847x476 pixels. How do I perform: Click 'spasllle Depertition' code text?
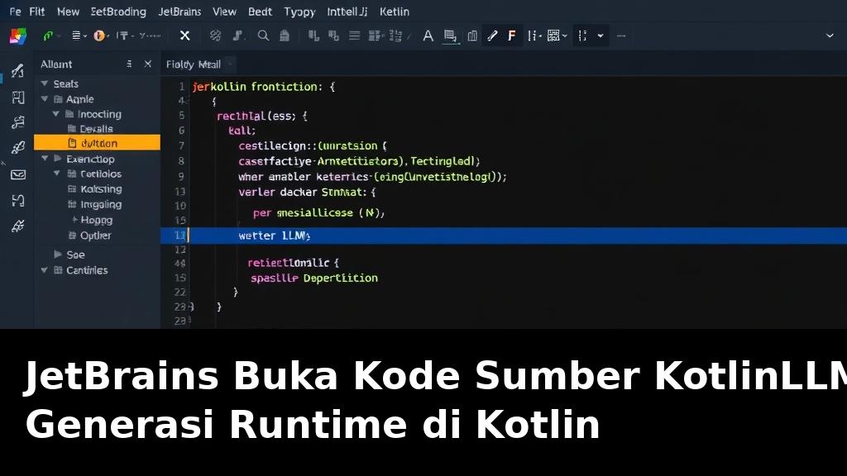pos(313,278)
